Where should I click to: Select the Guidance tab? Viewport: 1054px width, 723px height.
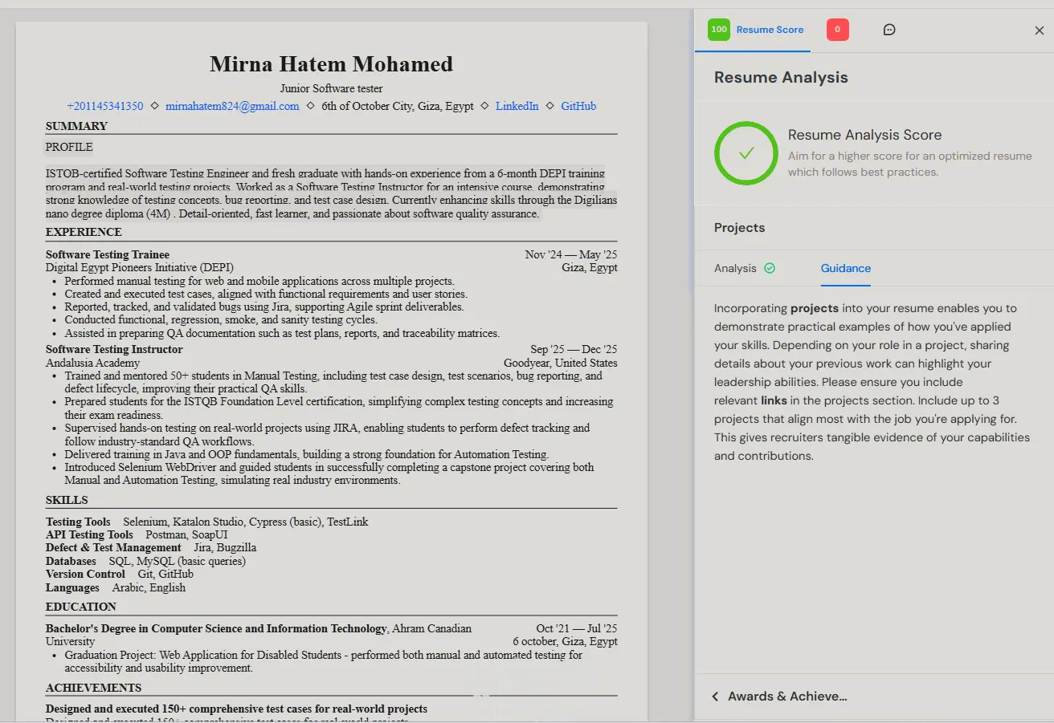(x=846, y=268)
